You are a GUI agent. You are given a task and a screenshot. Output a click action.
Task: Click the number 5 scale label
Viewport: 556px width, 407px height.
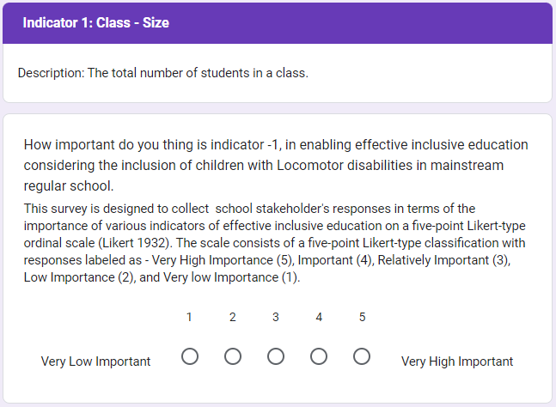[362, 318]
